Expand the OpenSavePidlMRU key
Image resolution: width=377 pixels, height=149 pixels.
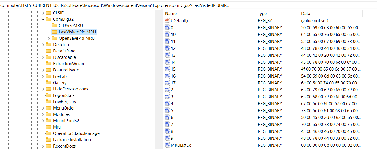point(48,38)
